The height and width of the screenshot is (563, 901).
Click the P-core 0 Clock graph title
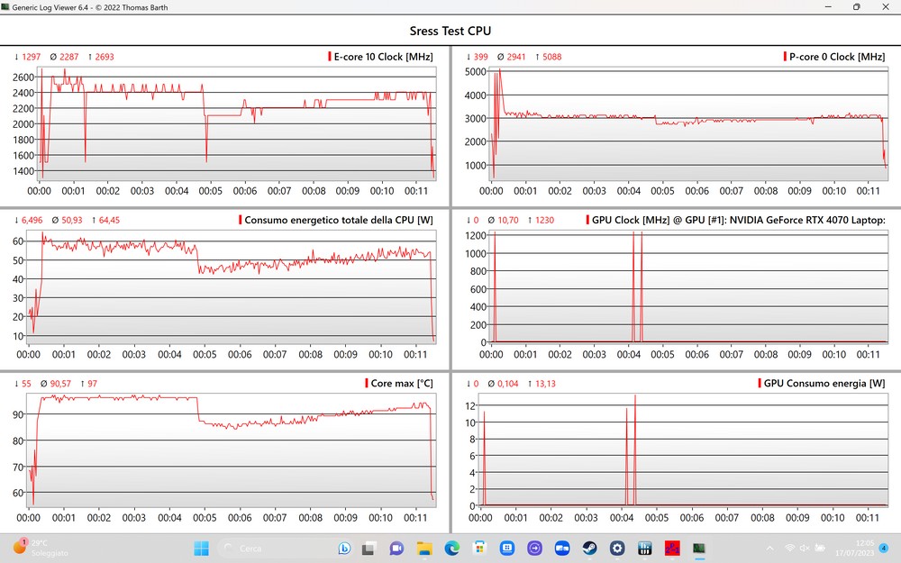(x=839, y=57)
